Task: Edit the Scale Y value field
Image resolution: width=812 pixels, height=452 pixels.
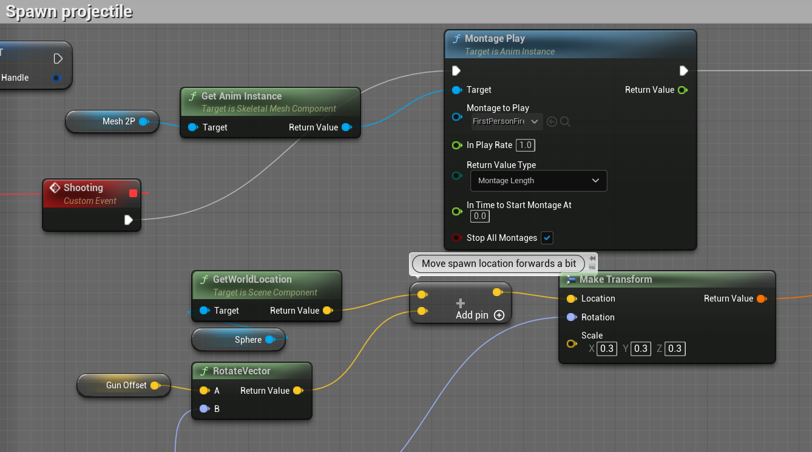Action: click(641, 348)
